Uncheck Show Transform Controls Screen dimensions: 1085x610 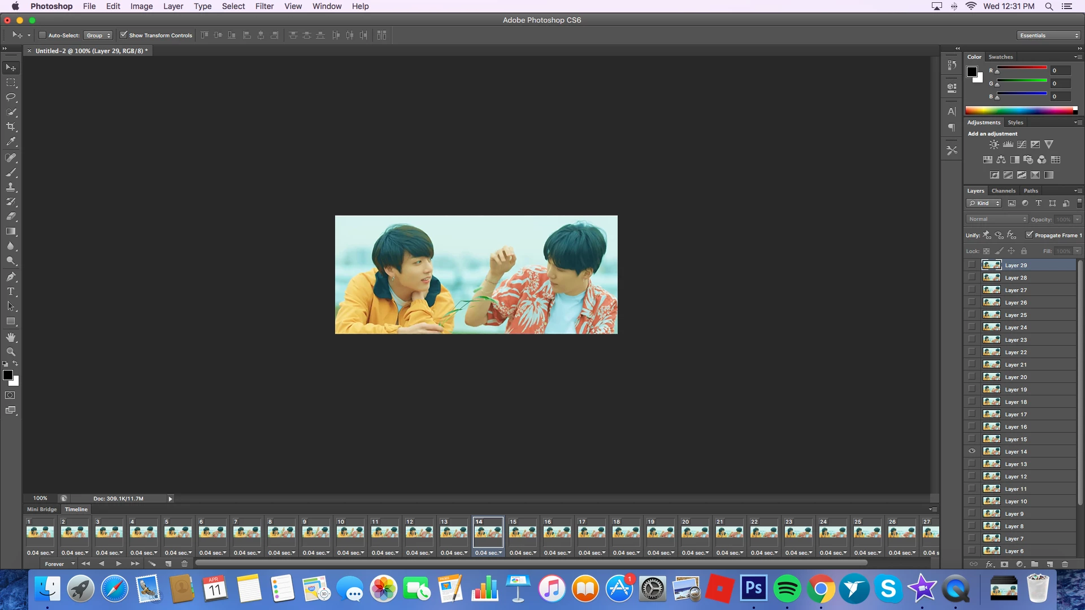(124, 35)
